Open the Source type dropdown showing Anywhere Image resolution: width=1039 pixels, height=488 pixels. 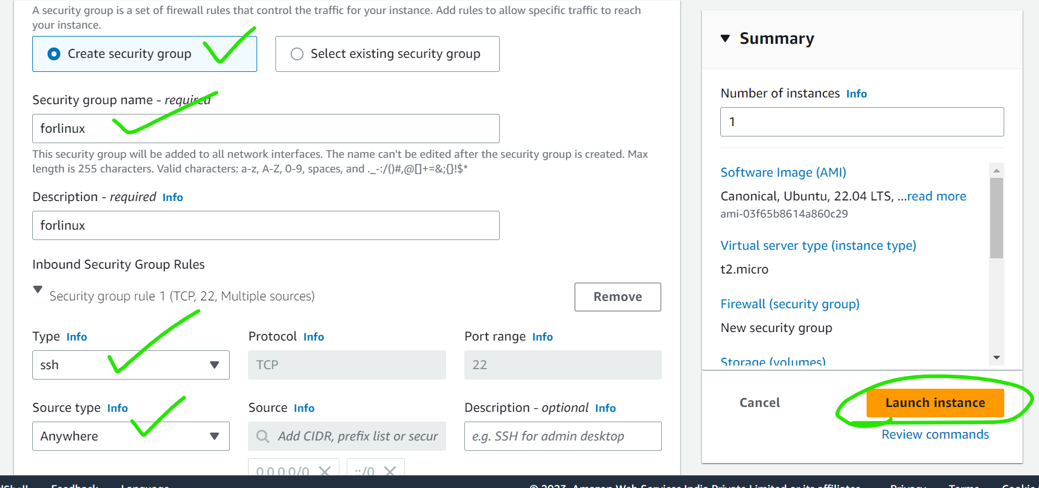(131, 436)
